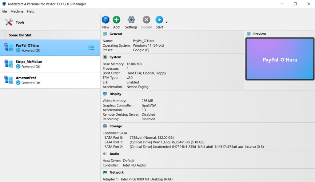Click the Discard saved state icon
Viewport: 315px width, 182px height.
click(146, 20)
